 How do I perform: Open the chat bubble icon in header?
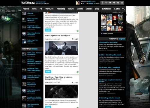coord(106,3)
